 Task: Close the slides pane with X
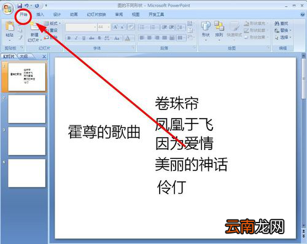point(44,57)
